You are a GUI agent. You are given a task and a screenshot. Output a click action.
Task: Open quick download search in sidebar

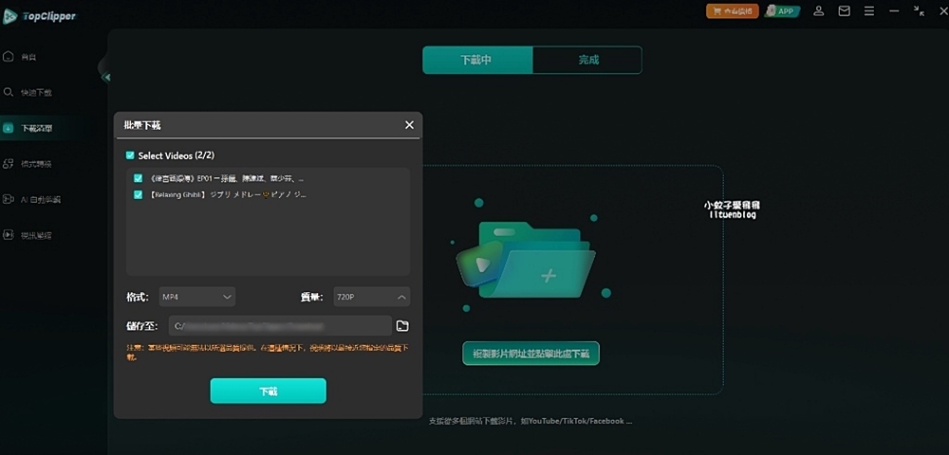(x=28, y=93)
